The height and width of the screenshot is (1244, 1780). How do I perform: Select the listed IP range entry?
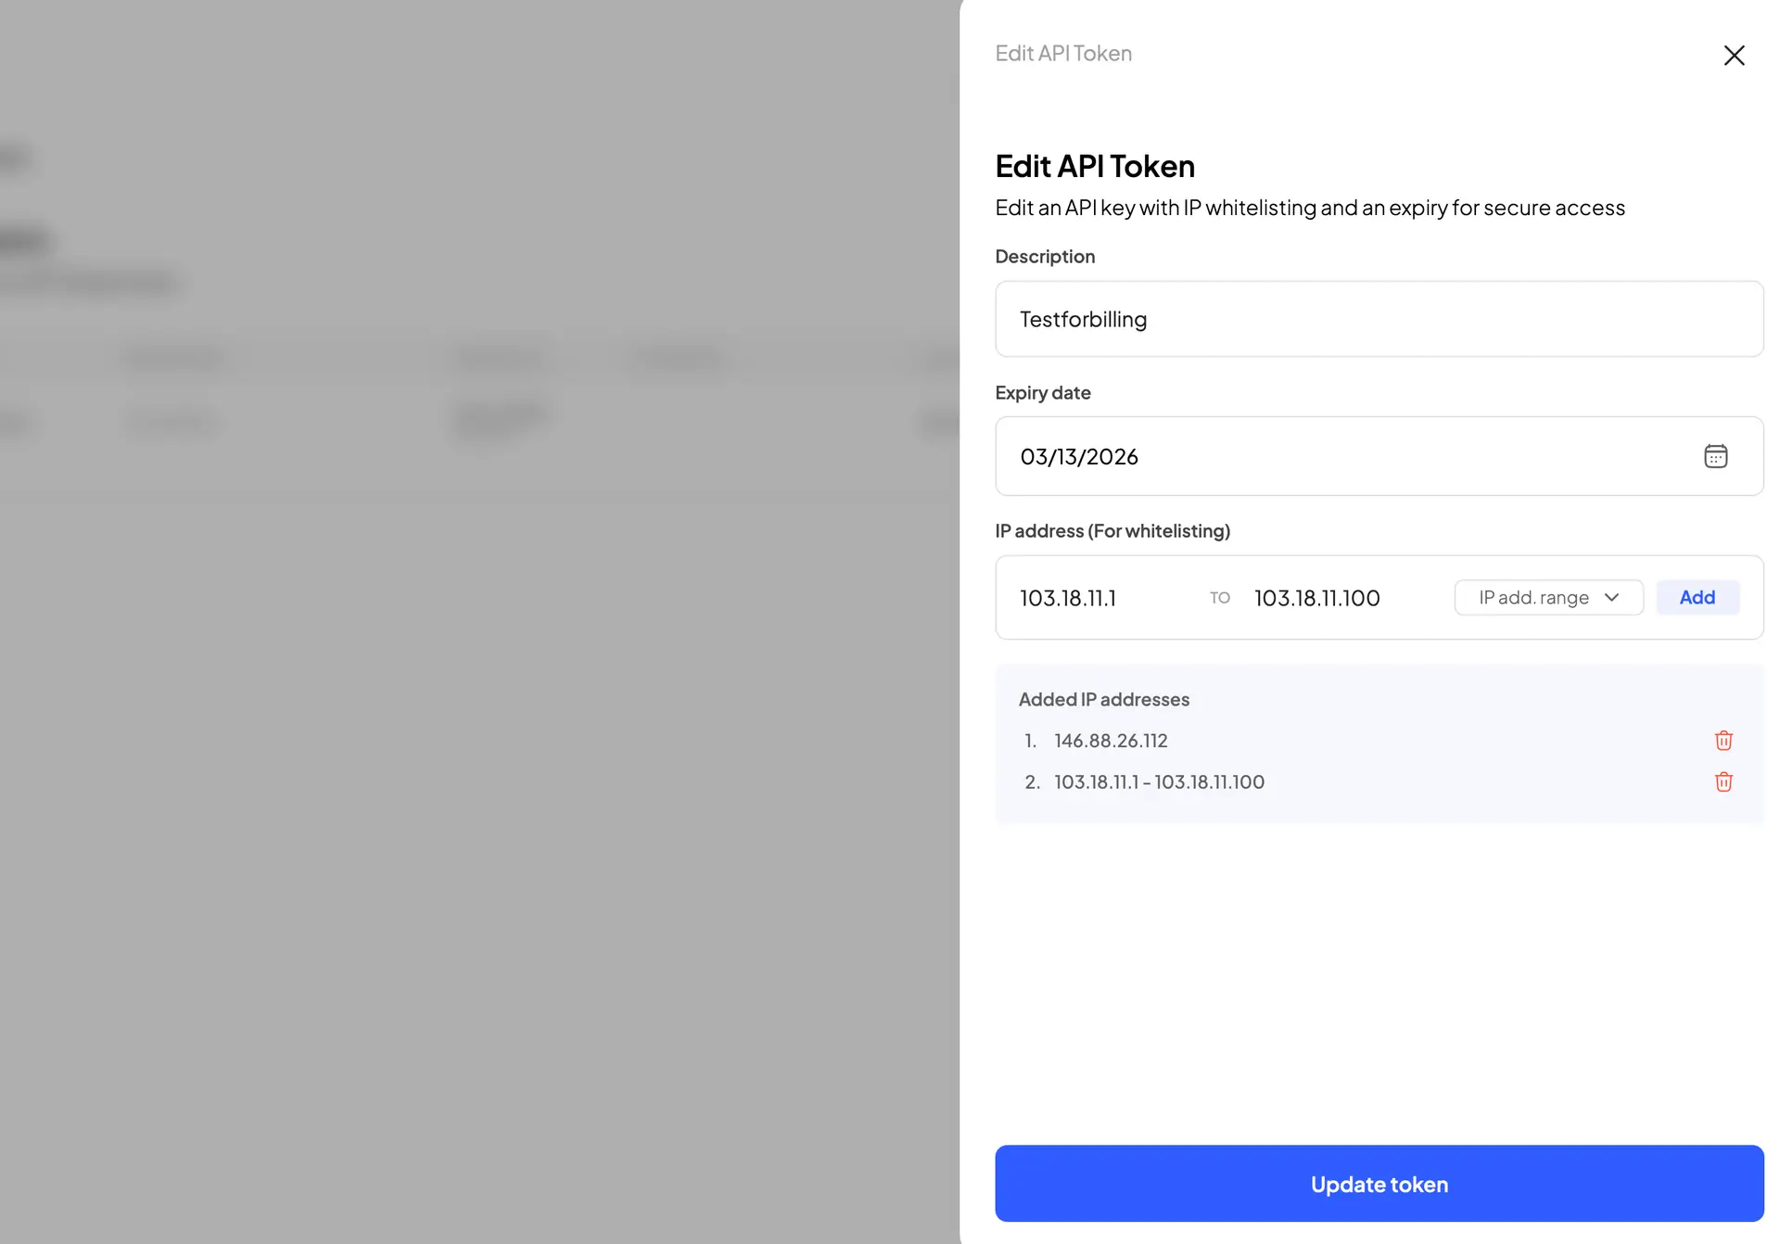click(x=1158, y=781)
